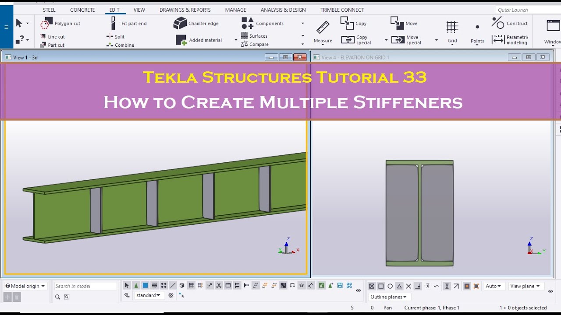Toggle the boxed-X snap switch
Viewport: 561px width, 315px height.
[372, 286]
